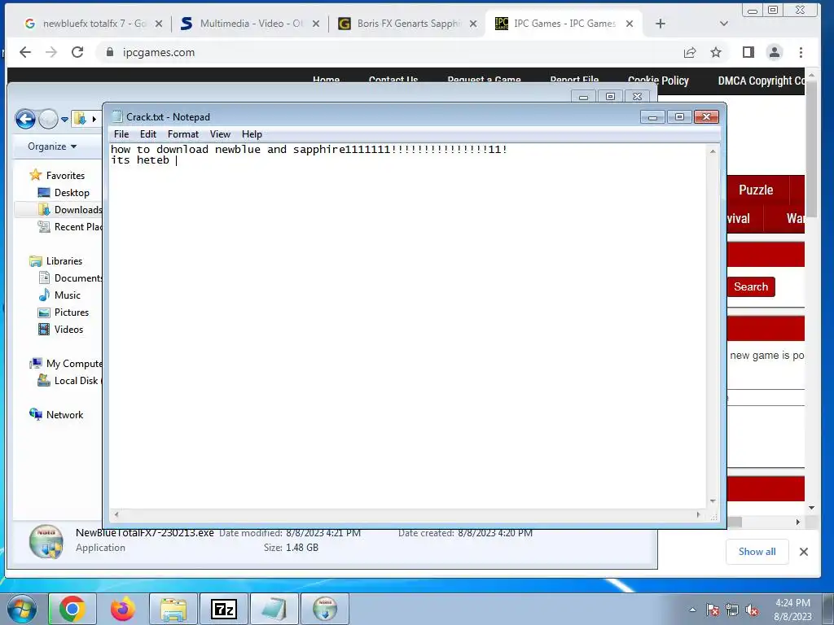Toggle Chrome side panel

pos(748,52)
